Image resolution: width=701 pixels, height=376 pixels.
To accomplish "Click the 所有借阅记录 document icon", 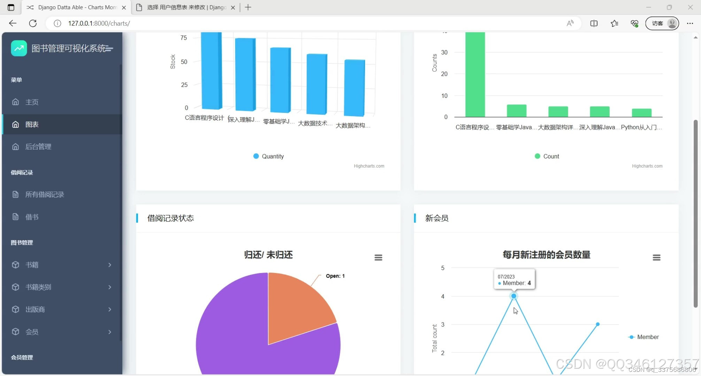I will pyautogui.click(x=16, y=194).
